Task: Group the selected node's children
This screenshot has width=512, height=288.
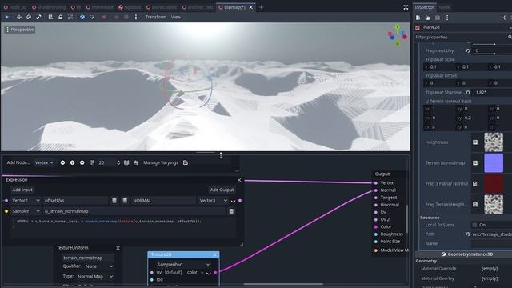Action: click(x=70, y=17)
